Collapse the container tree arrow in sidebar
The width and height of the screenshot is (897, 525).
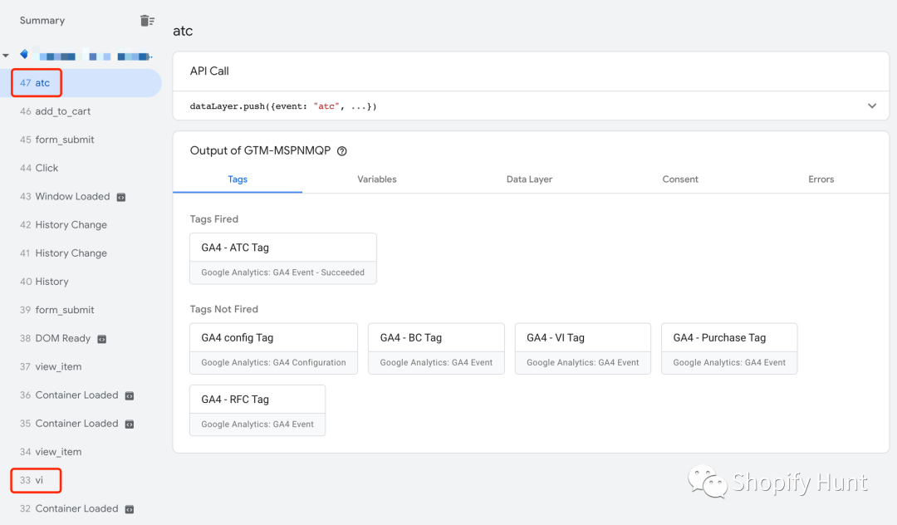(7, 56)
